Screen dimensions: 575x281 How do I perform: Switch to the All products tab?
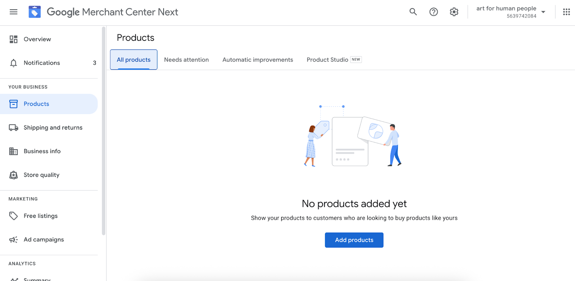(134, 60)
